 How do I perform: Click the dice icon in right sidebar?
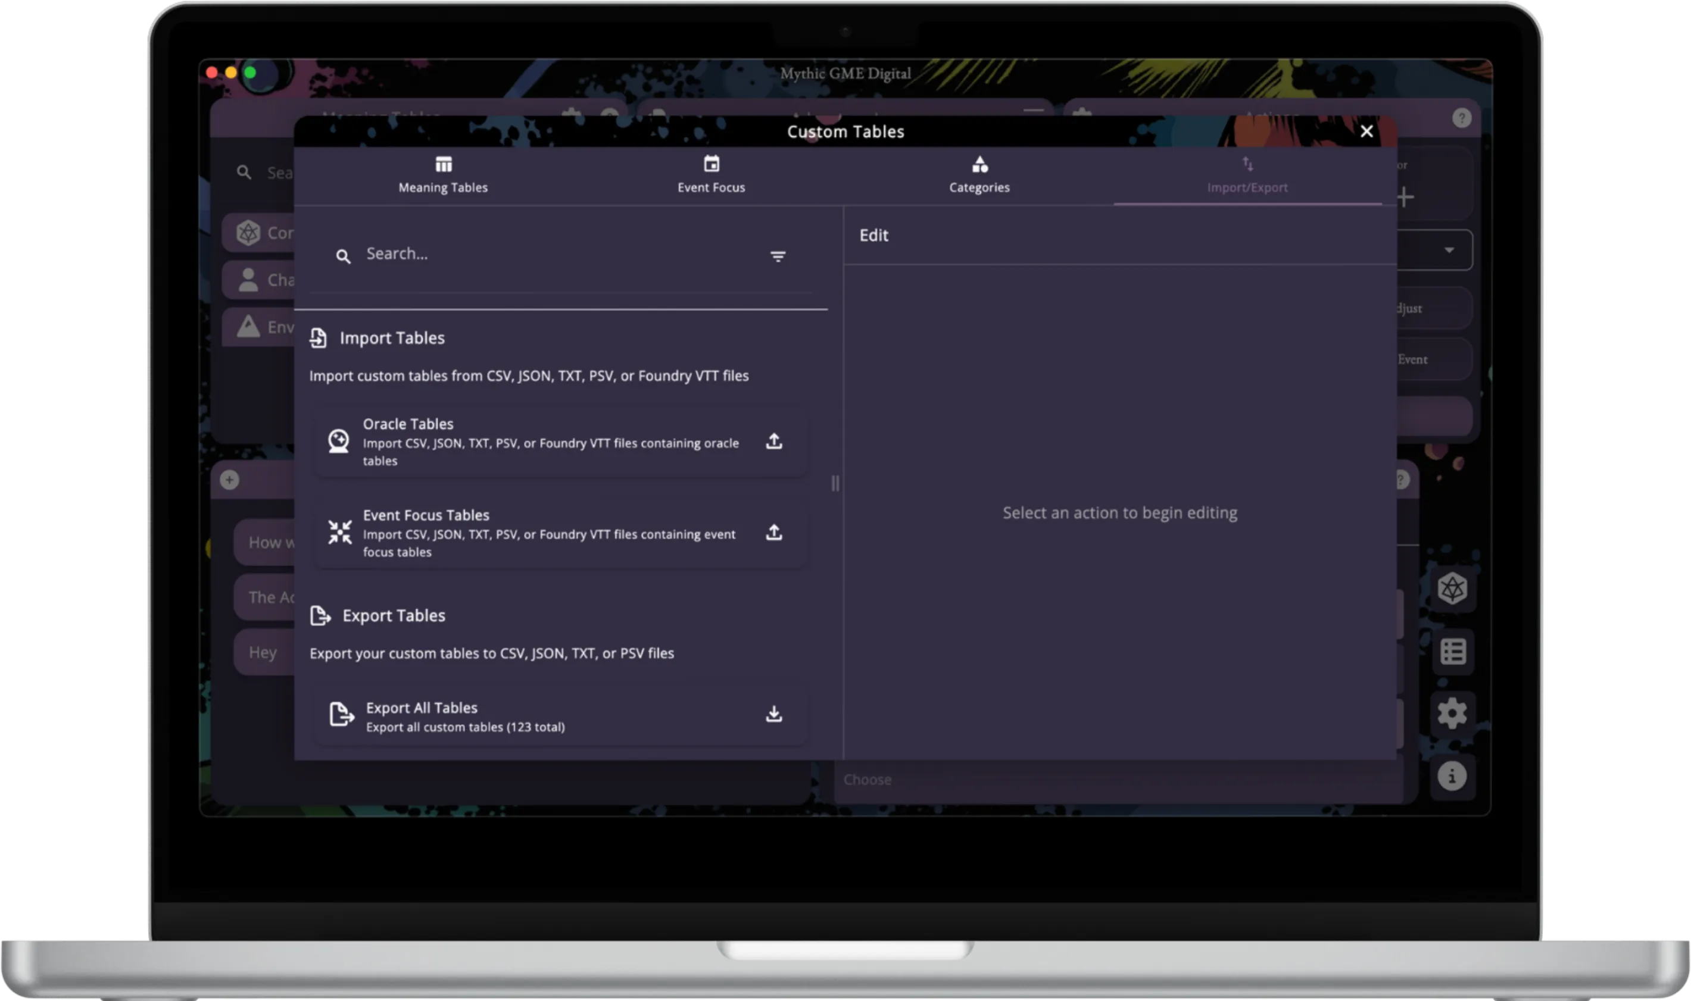1452,589
